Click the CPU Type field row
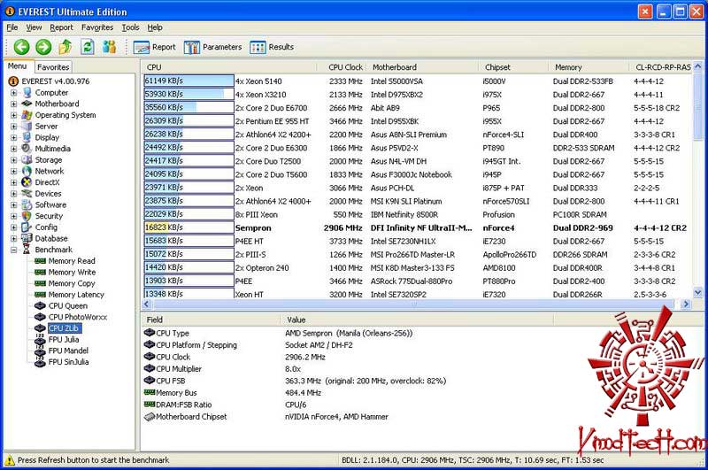The height and width of the screenshot is (470, 708). pyautogui.click(x=346, y=333)
